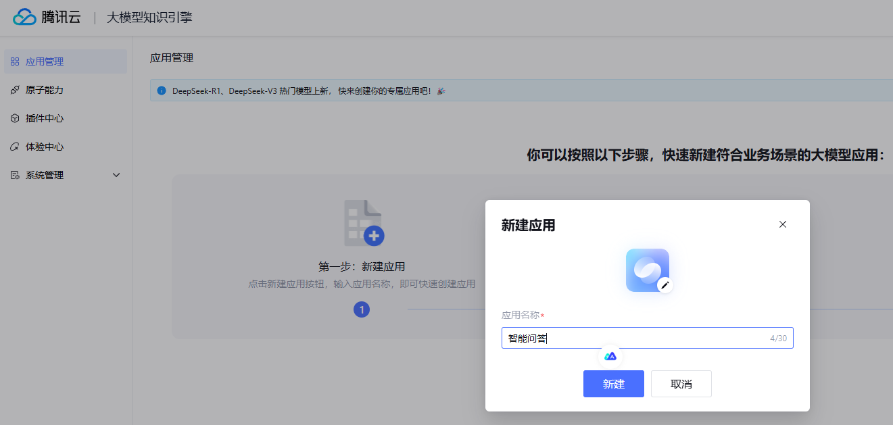Focus the 应用名称 input field
Image resolution: width=893 pixels, height=425 pixels.
pos(635,339)
